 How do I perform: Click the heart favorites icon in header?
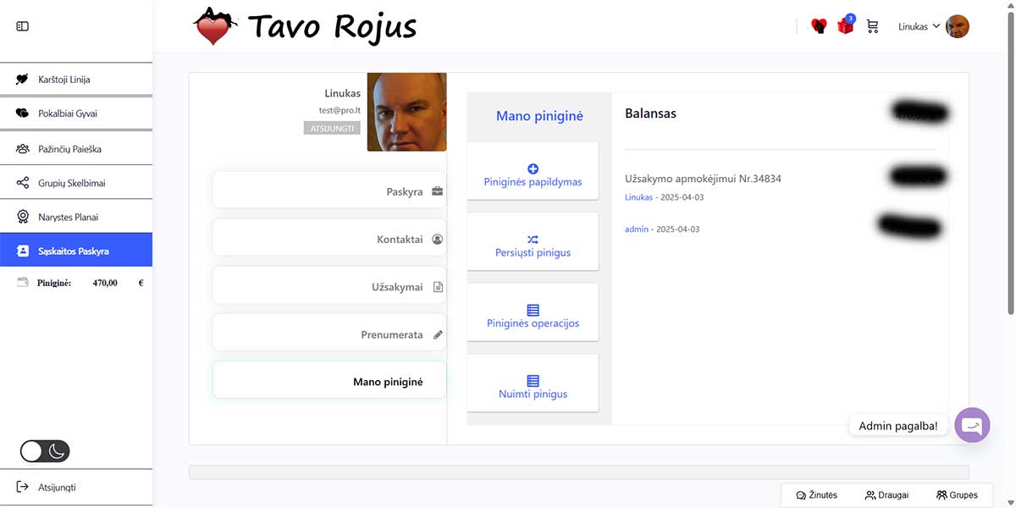click(819, 26)
